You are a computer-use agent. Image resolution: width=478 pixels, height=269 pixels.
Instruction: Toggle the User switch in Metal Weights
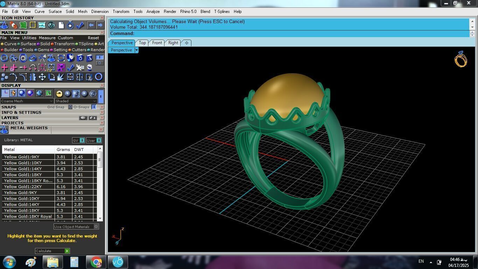(99, 140)
